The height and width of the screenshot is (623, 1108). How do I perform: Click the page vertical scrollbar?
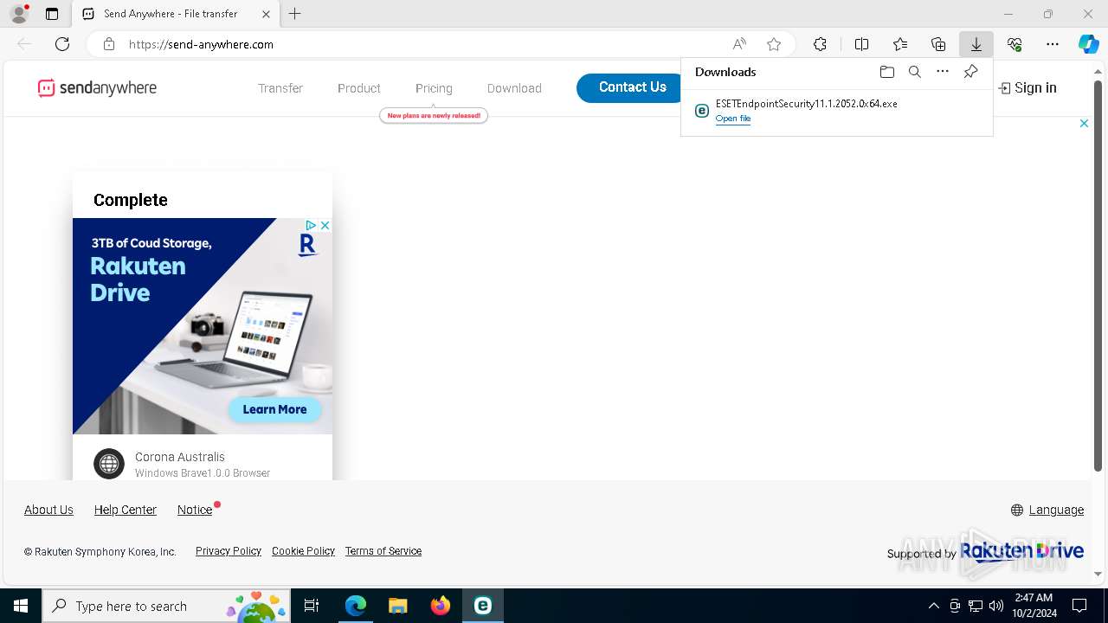click(x=1098, y=275)
